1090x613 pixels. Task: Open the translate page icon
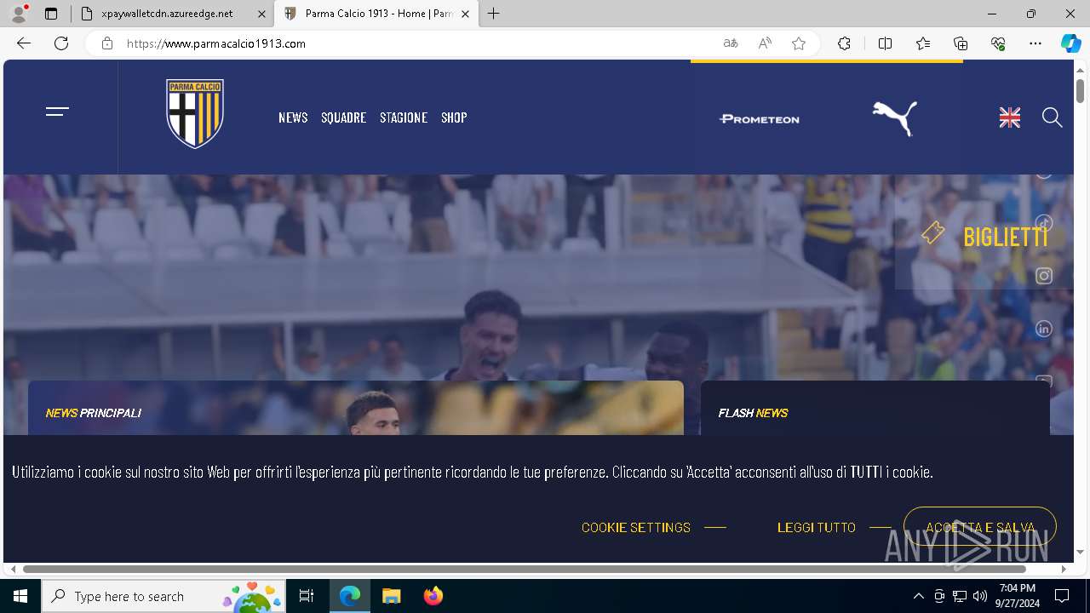pos(731,43)
